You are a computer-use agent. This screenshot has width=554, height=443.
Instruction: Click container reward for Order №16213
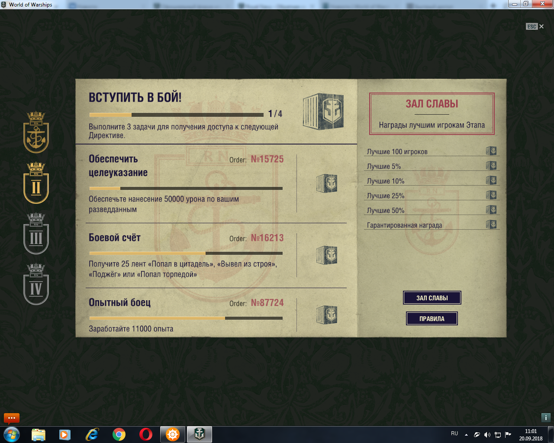pos(327,255)
